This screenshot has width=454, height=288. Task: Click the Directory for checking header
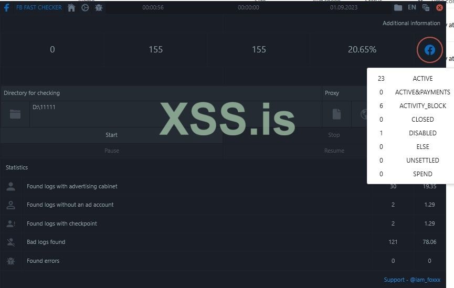tap(31, 93)
